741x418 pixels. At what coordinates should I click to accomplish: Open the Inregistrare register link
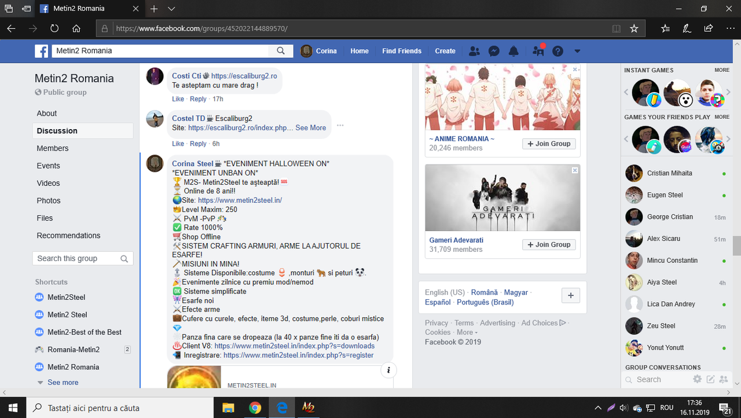[298, 355]
